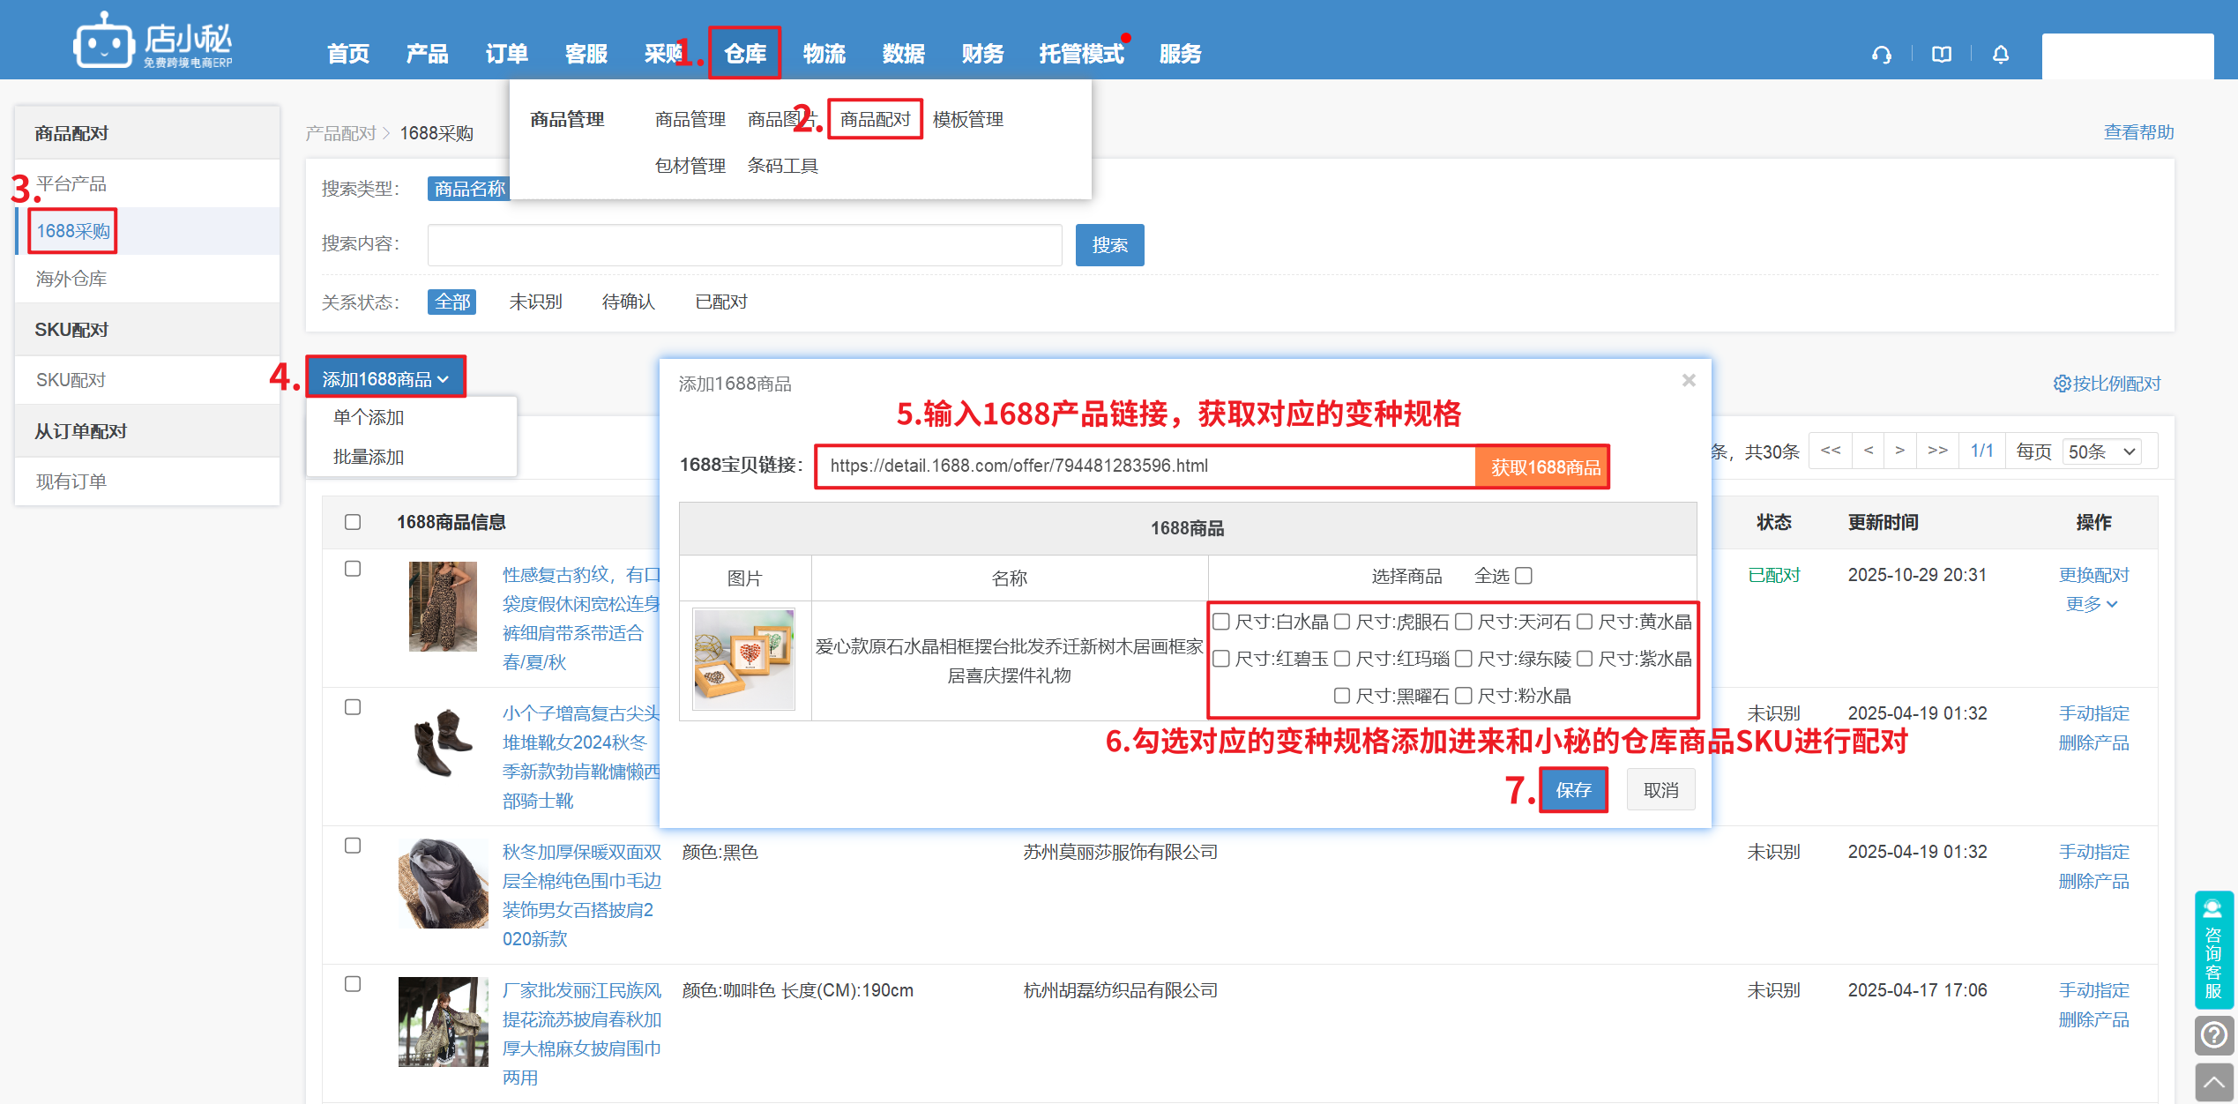Tick the 尺寸:粉水晶 variant checkbox
This screenshot has height=1104, width=2238.
pyautogui.click(x=1464, y=696)
